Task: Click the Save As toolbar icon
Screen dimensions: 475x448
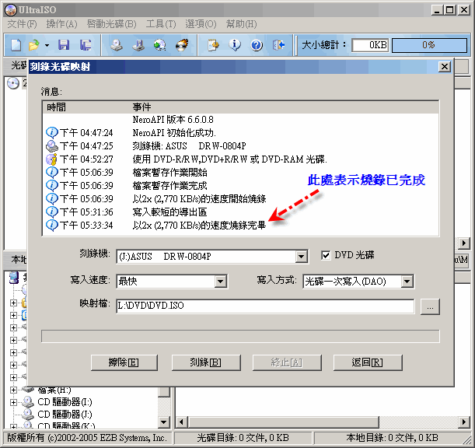Action: (85, 45)
